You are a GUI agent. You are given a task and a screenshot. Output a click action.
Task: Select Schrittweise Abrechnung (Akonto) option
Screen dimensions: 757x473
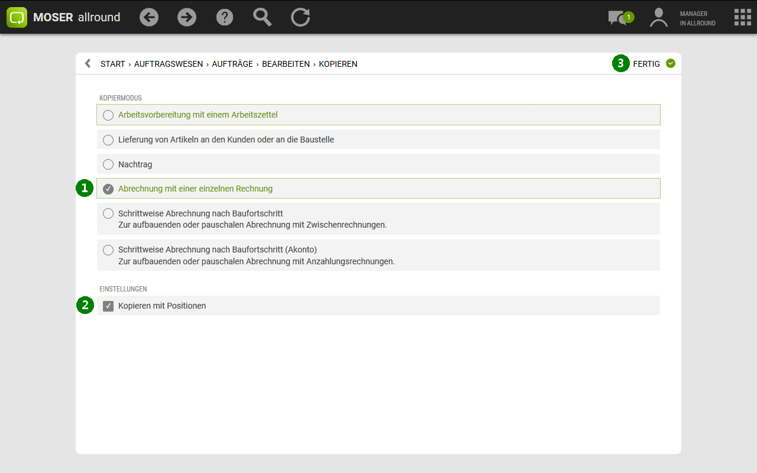click(x=108, y=250)
